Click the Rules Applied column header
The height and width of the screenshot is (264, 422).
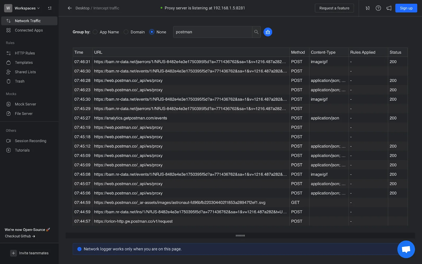pyautogui.click(x=368, y=52)
